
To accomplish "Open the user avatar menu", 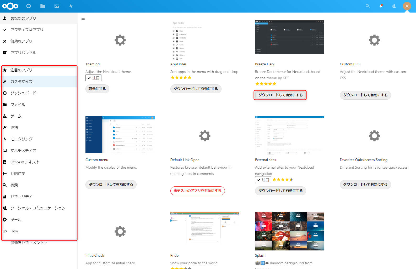I will (x=407, y=6).
